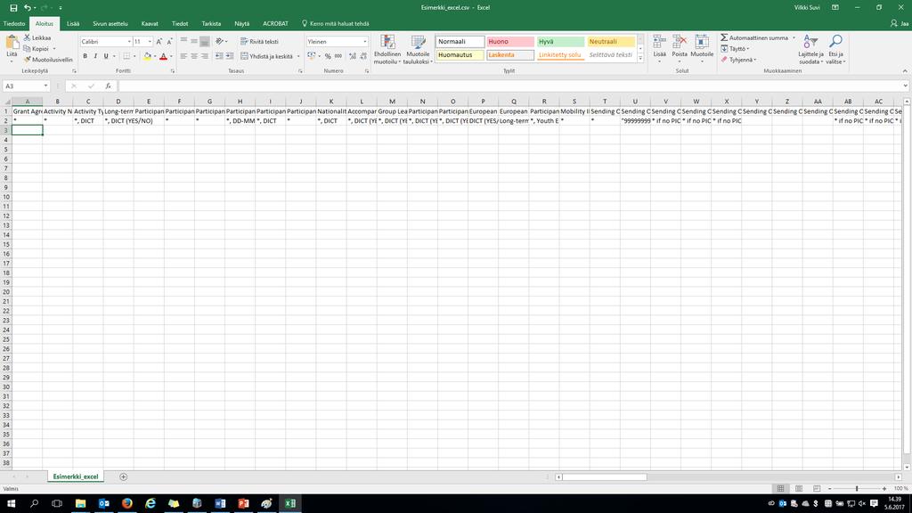
Task: Apply the Huono cell style swatch
Action: click(510, 41)
